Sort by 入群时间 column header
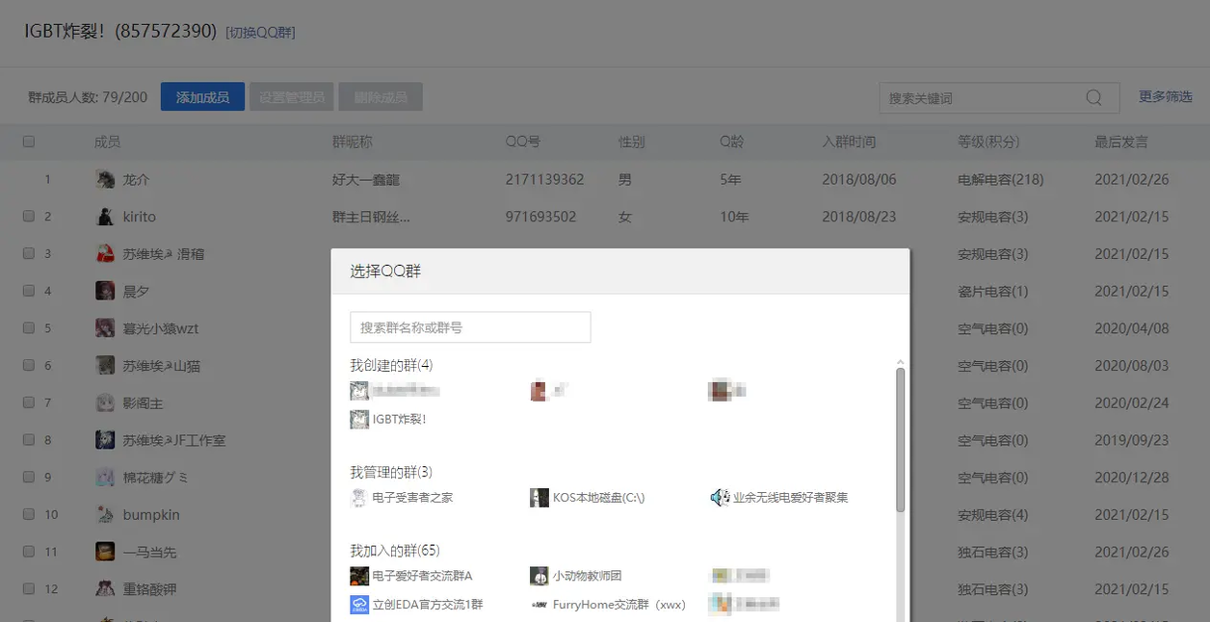This screenshot has width=1210, height=622. tap(849, 142)
